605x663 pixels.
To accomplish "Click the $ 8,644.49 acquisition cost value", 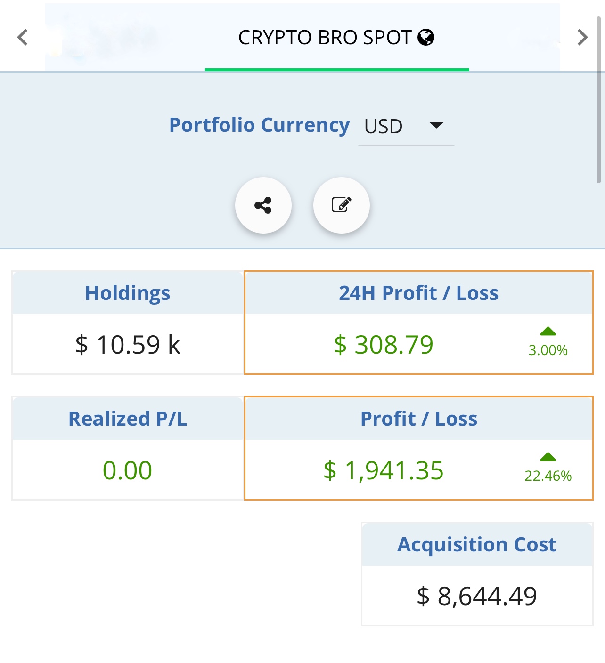I will click(x=477, y=596).
